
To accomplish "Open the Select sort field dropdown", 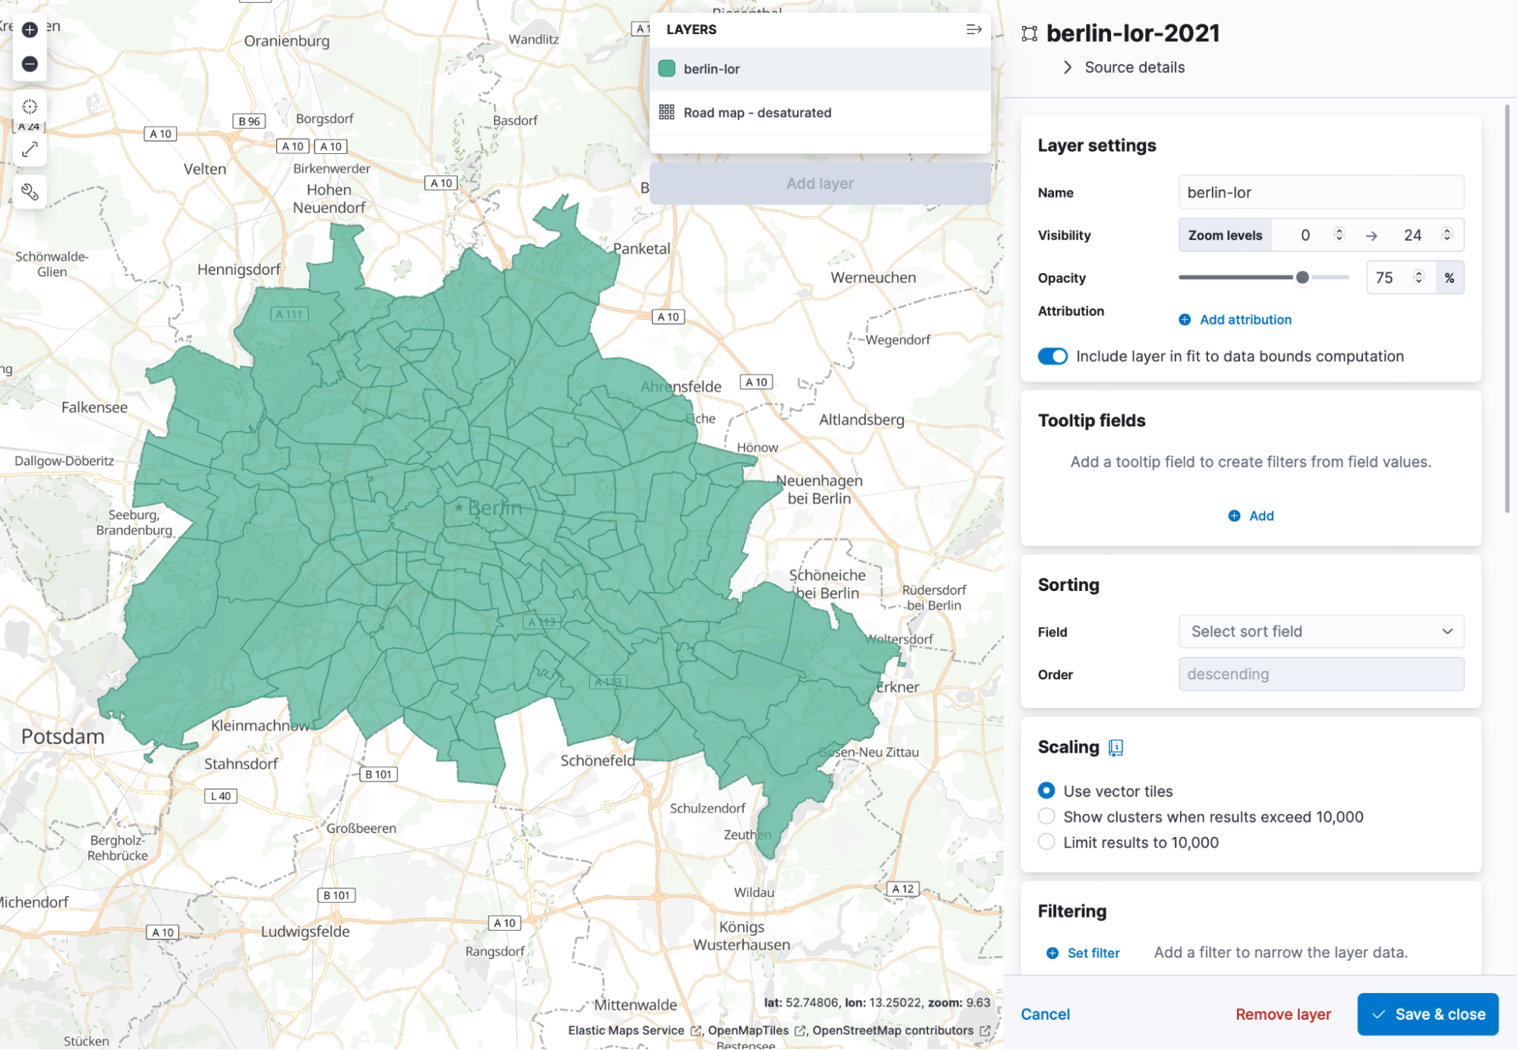I will 1321,631.
